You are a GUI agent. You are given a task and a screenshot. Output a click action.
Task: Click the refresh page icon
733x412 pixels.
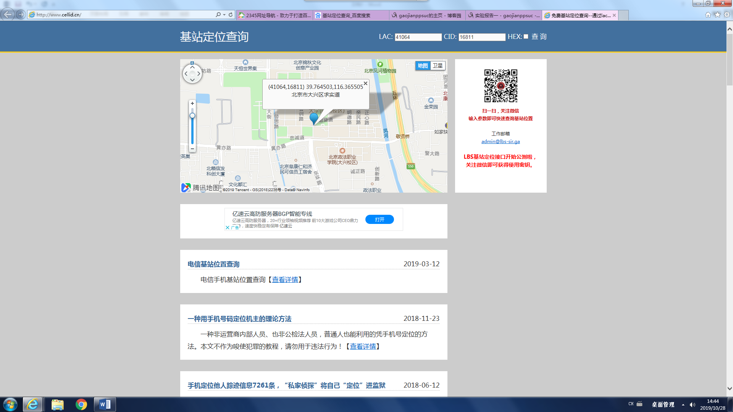[x=231, y=14]
